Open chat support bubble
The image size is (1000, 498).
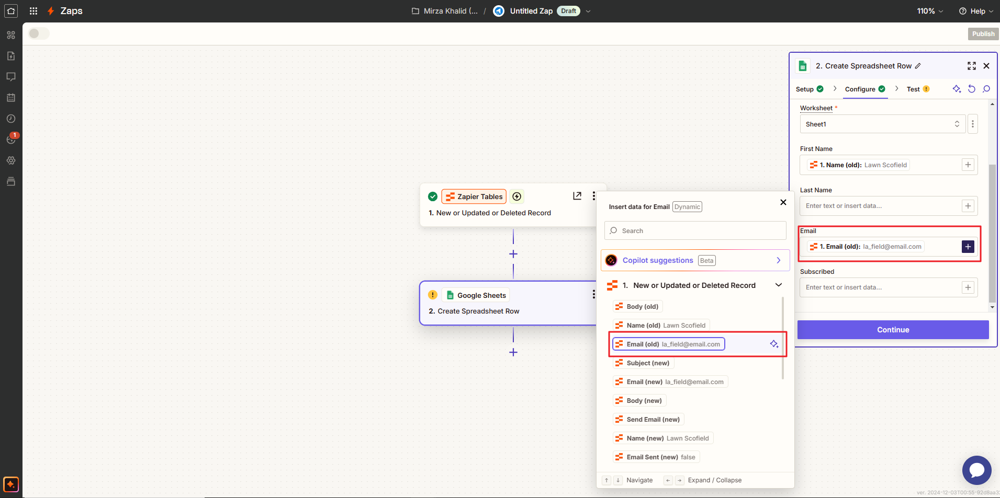coord(976,470)
